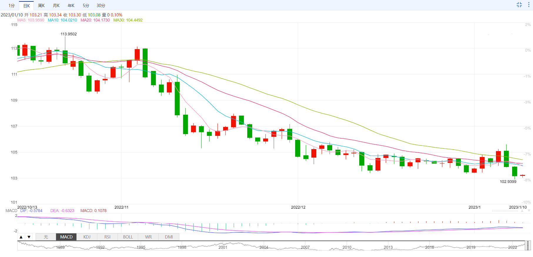This screenshot has width=533, height=257.
Task: Click the exit fullscreen icon
Action: [519, 5]
